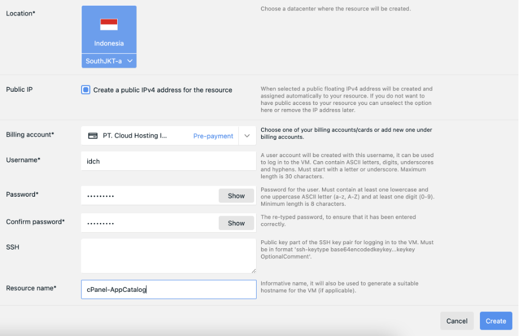Toggle the public IPv4 address checkbox
This screenshot has width=519, height=336.
pyautogui.click(x=86, y=90)
